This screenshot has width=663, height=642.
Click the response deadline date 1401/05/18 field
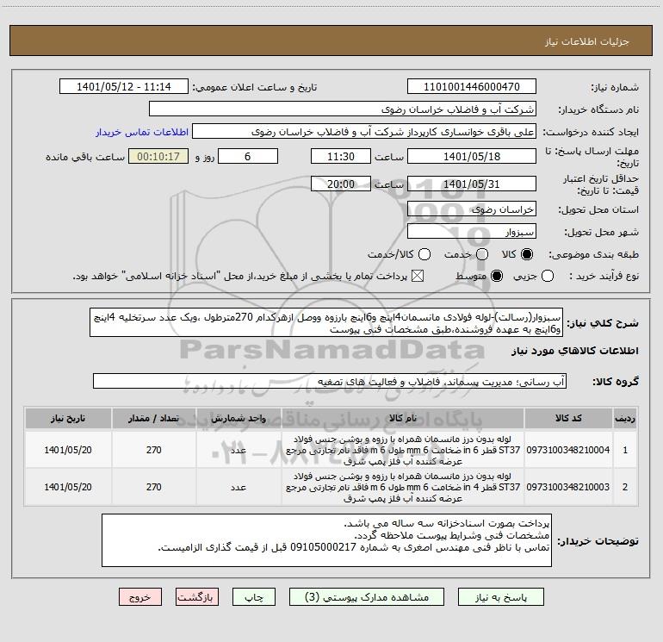[472, 156]
